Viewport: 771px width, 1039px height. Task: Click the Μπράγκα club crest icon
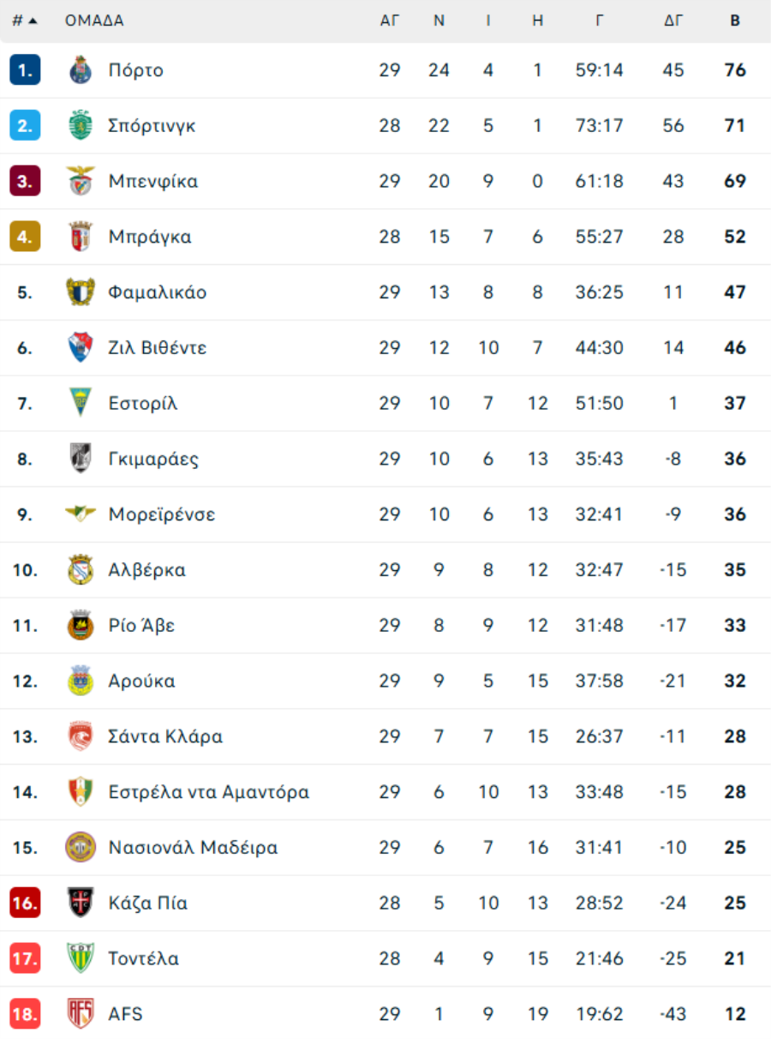[81, 237]
